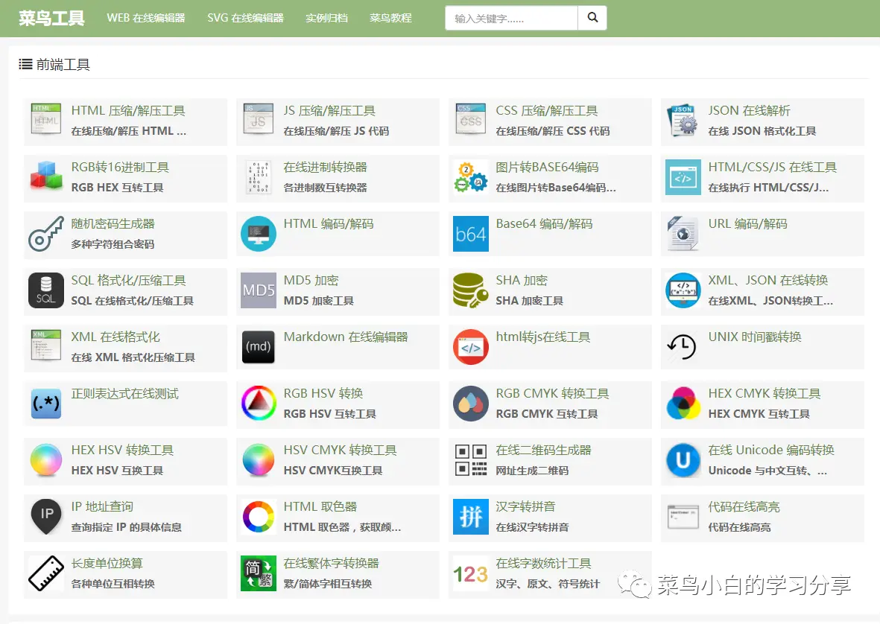This screenshot has height=624, width=880.
Task: Open SVG 在线编辑器 menu item
Action: 245,18
